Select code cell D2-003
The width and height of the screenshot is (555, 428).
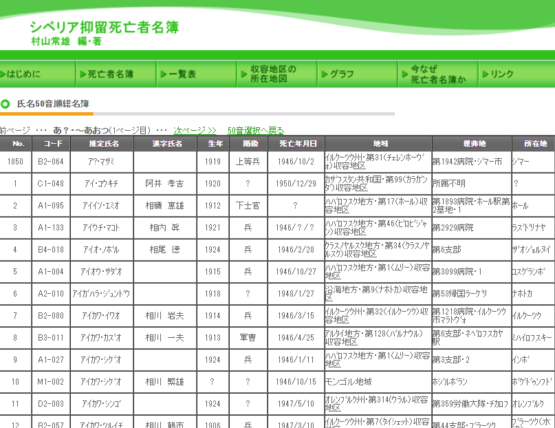click(51, 404)
